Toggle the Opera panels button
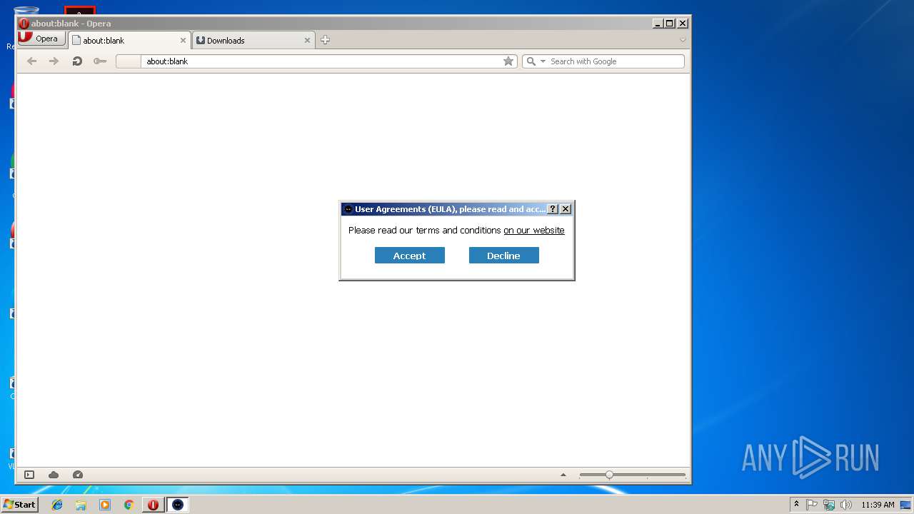 (x=29, y=475)
